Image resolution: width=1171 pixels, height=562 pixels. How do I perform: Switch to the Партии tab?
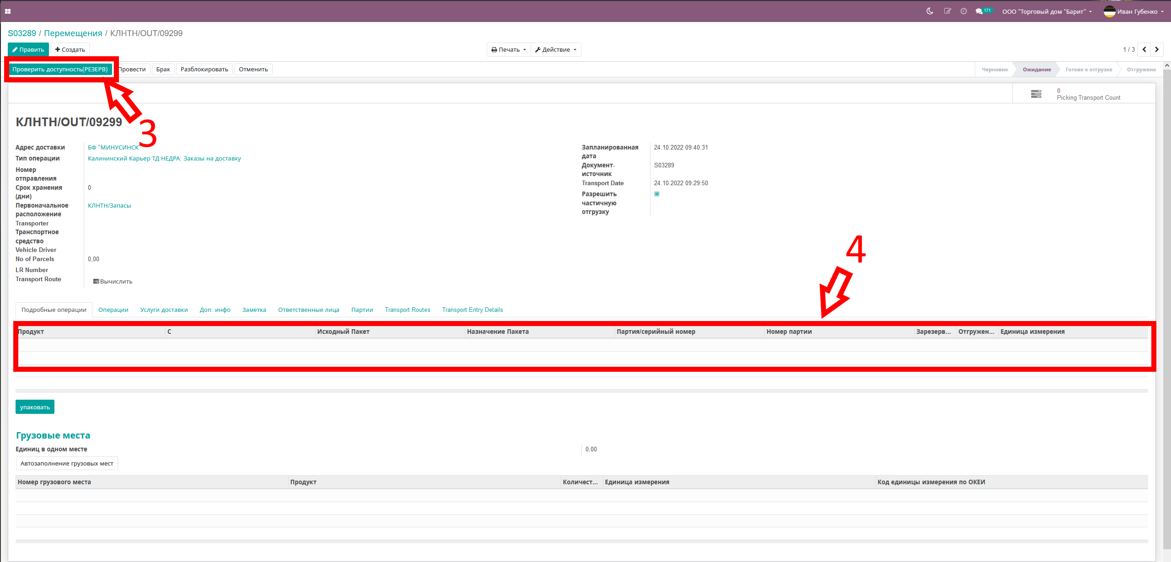click(x=362, y=310)
